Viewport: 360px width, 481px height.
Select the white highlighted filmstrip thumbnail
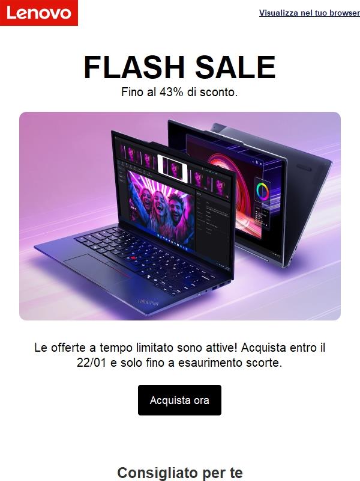pyautogui.click(x=172, y=168)
